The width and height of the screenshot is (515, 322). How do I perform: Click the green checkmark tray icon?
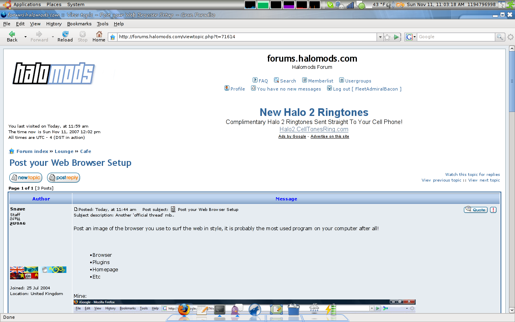pyautogui.click(x=330, y=5)
